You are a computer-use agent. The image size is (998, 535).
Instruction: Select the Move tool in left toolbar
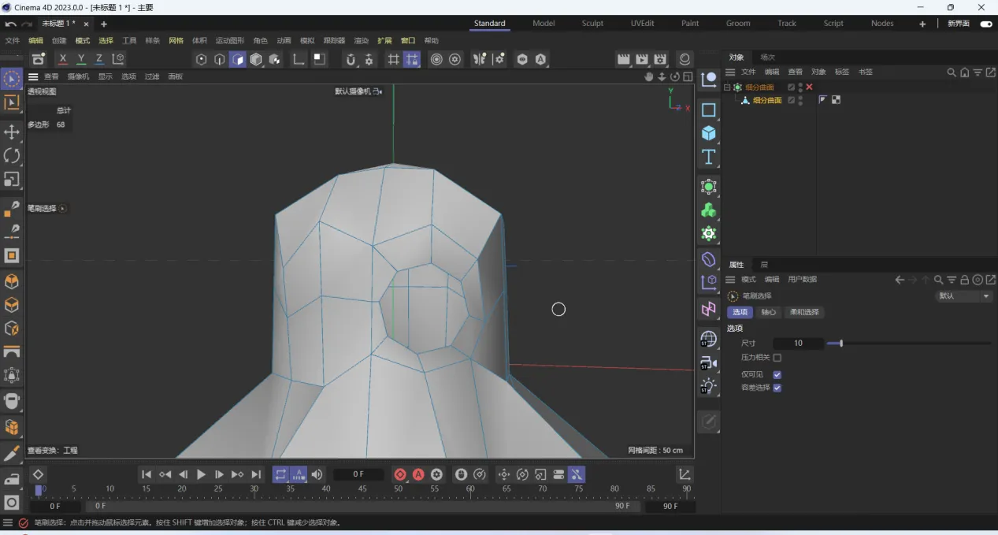pyautogui.click(x=12, y=131)
